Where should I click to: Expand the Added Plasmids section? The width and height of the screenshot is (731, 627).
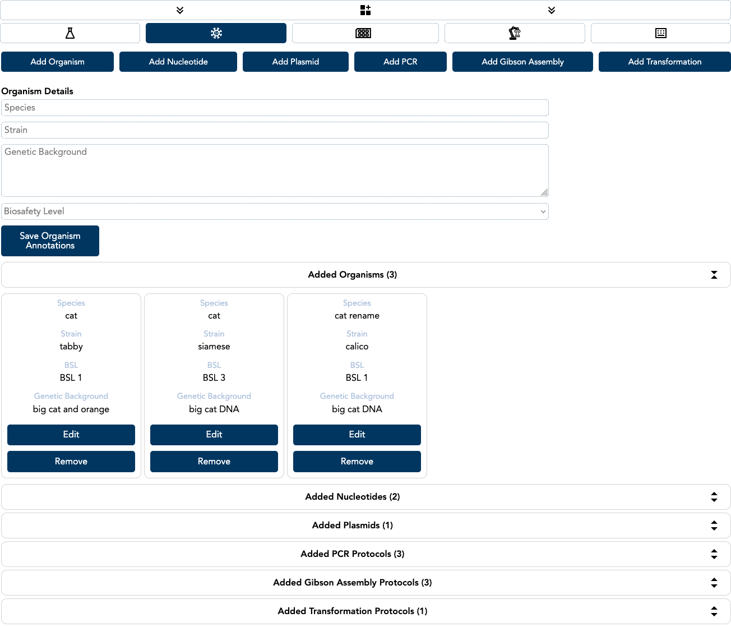point(714,525)
